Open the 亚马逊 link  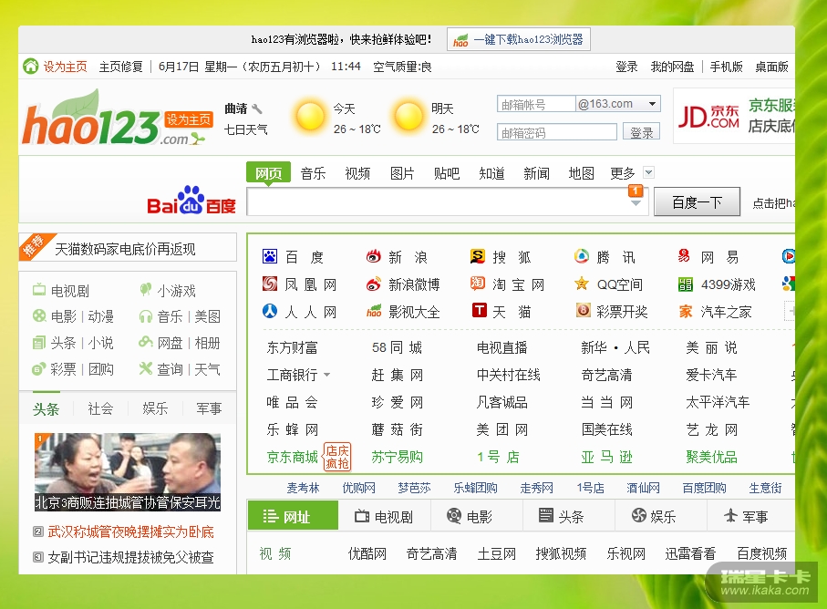pyautogui.click(x=606, y=457)
